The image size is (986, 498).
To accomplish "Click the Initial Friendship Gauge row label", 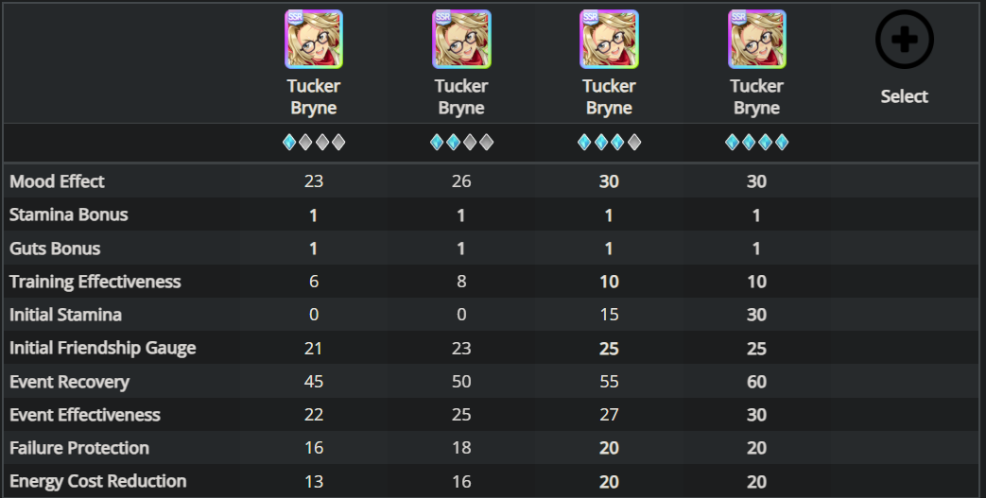I will [x=102, y=348].
